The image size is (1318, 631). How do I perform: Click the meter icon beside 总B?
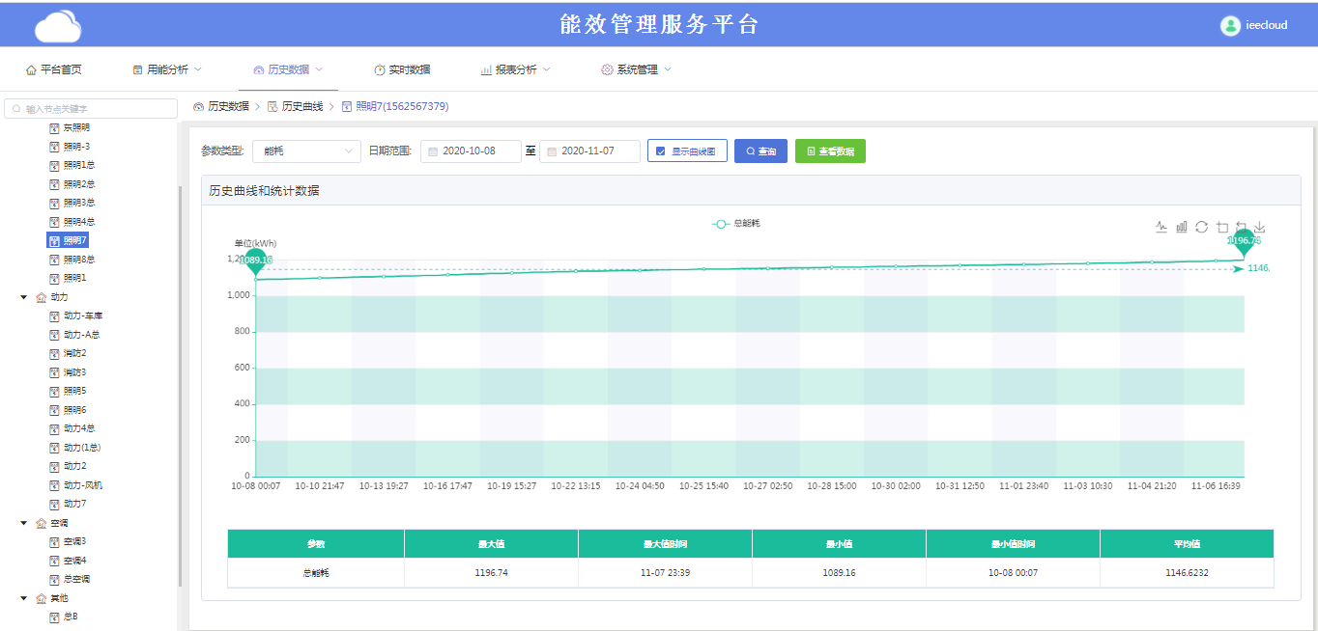[54, 617]
